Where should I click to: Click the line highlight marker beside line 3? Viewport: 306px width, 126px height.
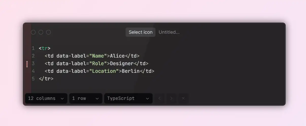click(27, 64)
